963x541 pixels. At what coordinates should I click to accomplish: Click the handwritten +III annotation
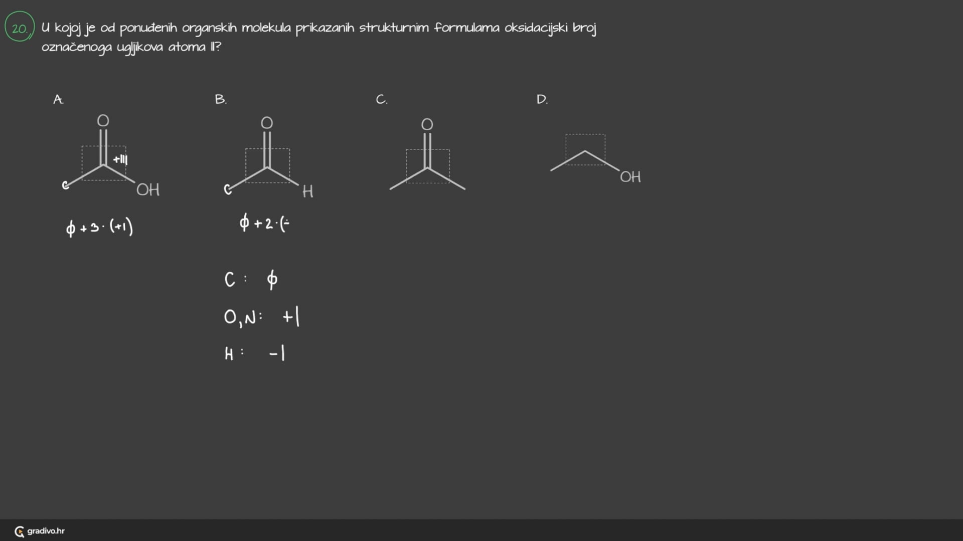tap(120, 159)
